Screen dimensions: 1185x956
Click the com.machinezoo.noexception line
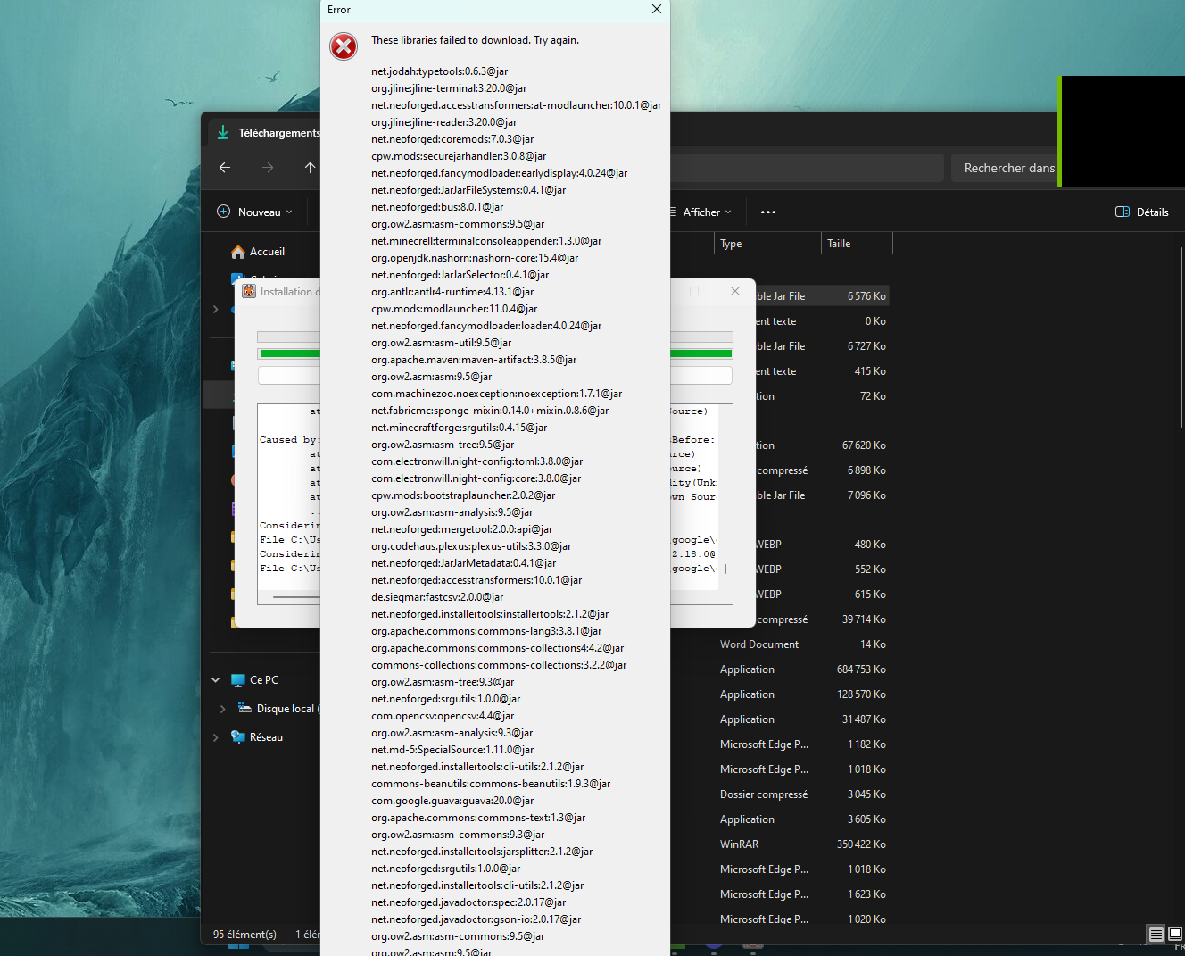pyautogui.click(x=496, y=394)
